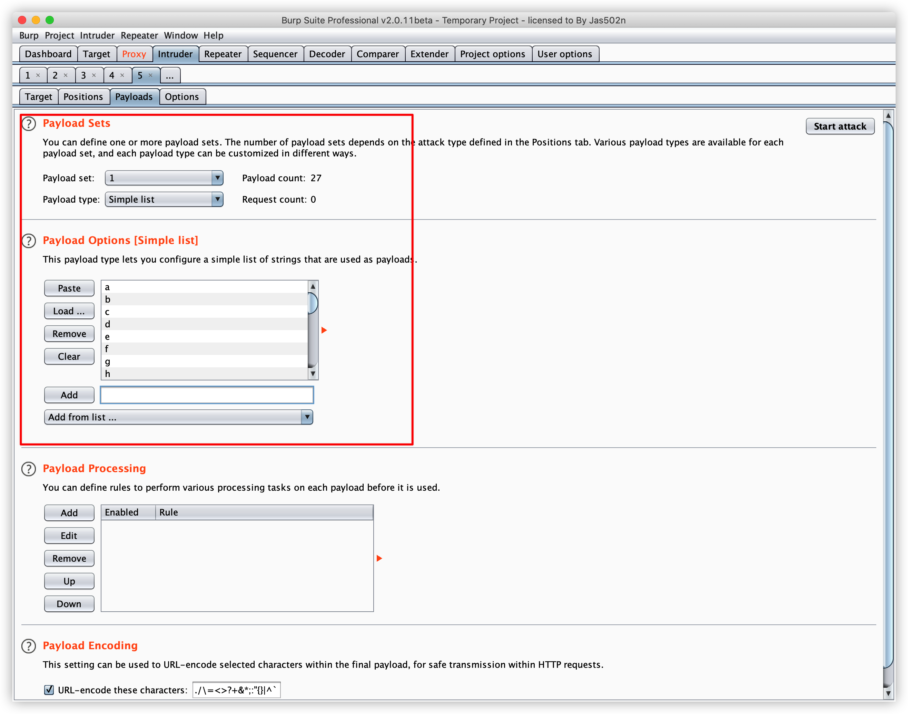Click the Load ... button
The image size is (908, 714).
click(x=69, y=311)
